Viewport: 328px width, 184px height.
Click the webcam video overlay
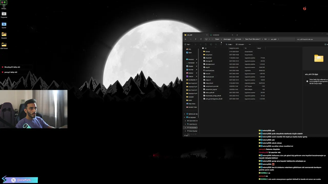(x=34, y=109)
